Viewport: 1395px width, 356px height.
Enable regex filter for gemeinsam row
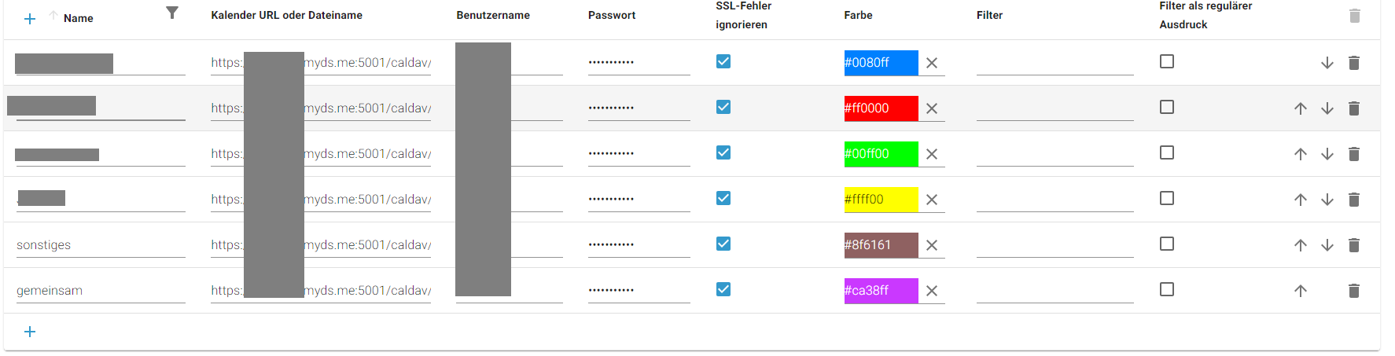[x=1167, y=289]
